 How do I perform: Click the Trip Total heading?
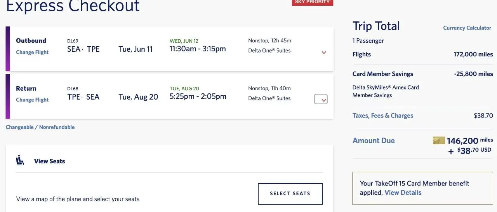point(376,26)
